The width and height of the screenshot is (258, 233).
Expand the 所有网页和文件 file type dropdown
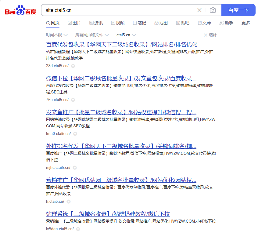[x=92, y=35]
